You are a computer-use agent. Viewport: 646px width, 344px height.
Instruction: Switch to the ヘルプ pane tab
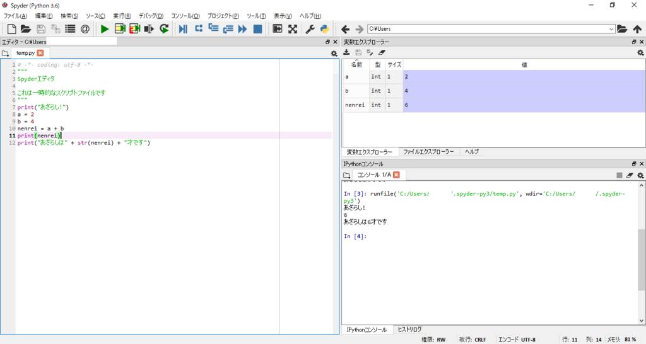(x=472, y=152)
